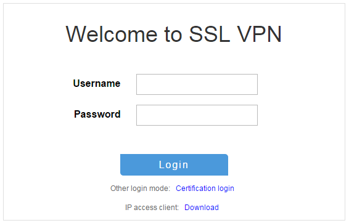The height and width of the screenshot is (223, 349).
Task: Click the Username input field
Action: pos(197,84)
